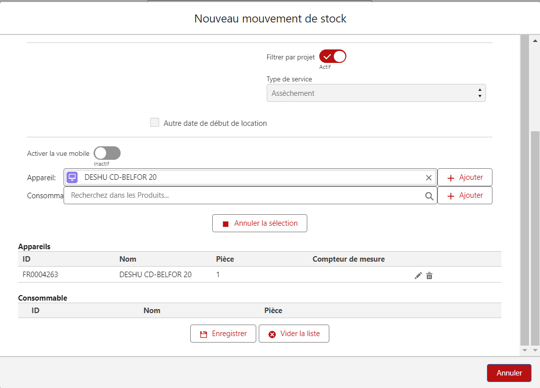
Task: Click Pièce value 1 in Appareils row
Action: tap(218, 275)
